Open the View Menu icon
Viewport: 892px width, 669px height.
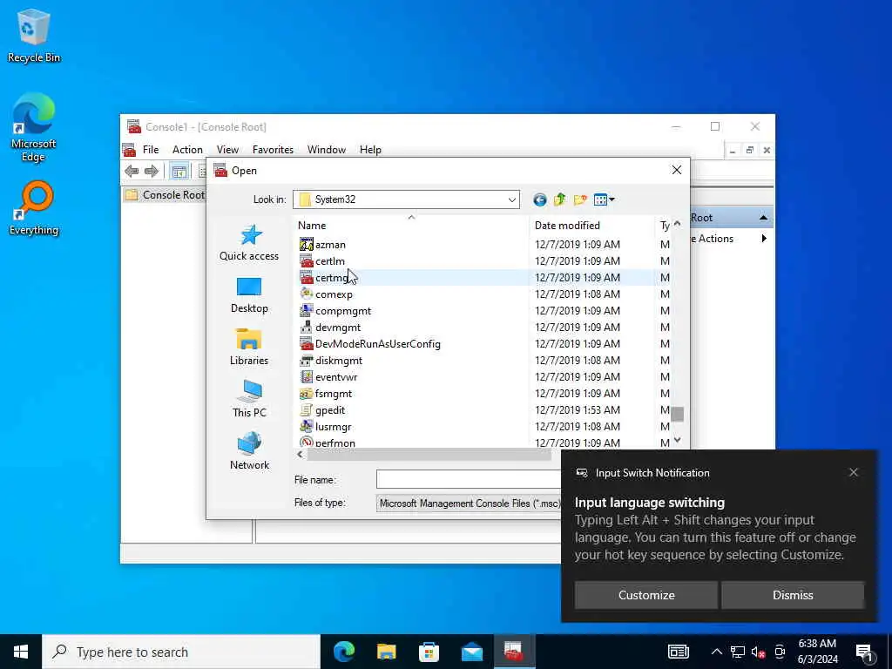[x=604, y=199]
